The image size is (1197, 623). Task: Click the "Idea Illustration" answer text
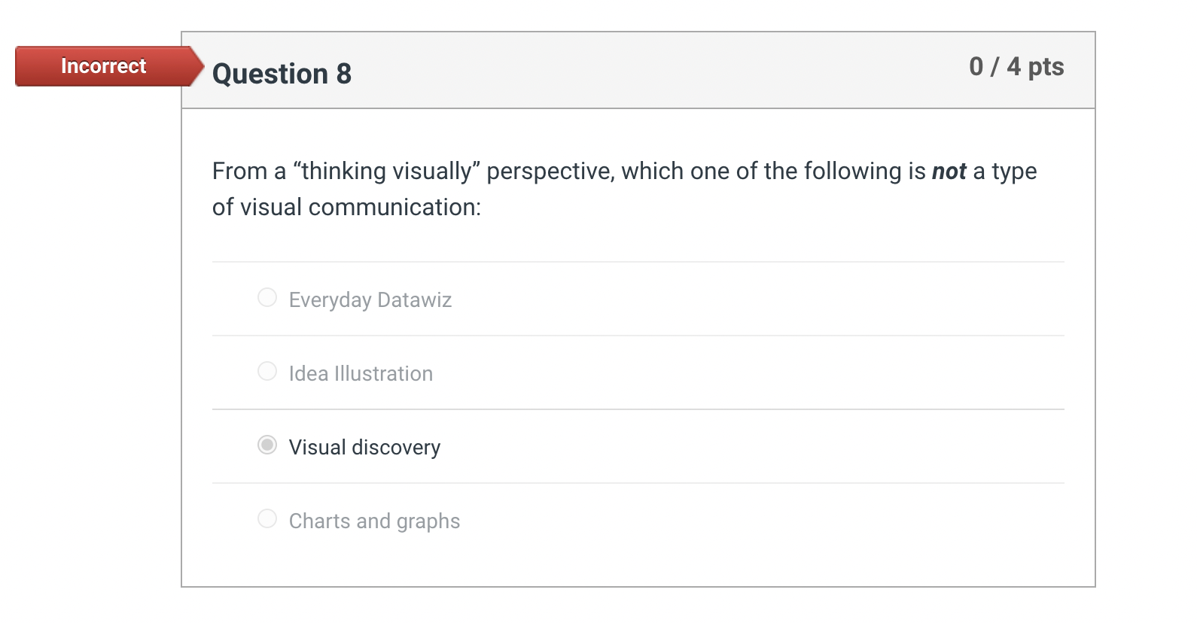pos(361,374)
